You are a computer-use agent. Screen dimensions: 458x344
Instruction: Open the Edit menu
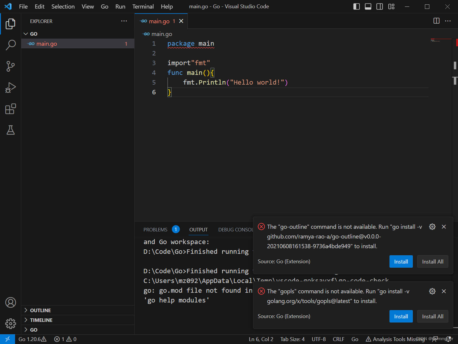click(40, 6)
